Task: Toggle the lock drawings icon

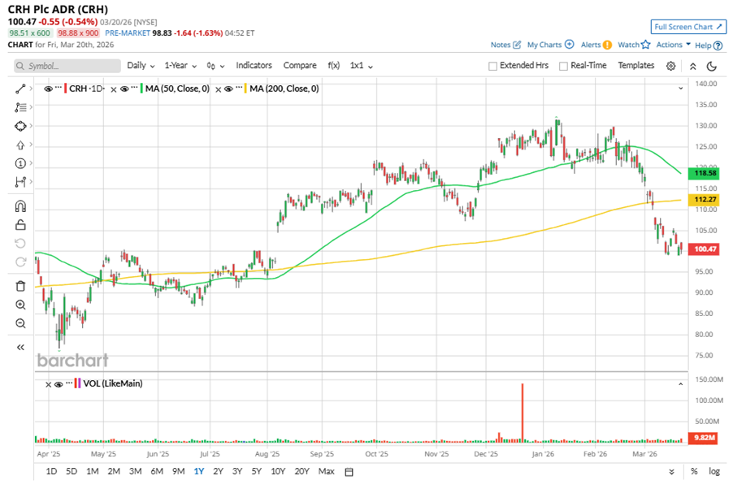Action: [x=20, y=225]
